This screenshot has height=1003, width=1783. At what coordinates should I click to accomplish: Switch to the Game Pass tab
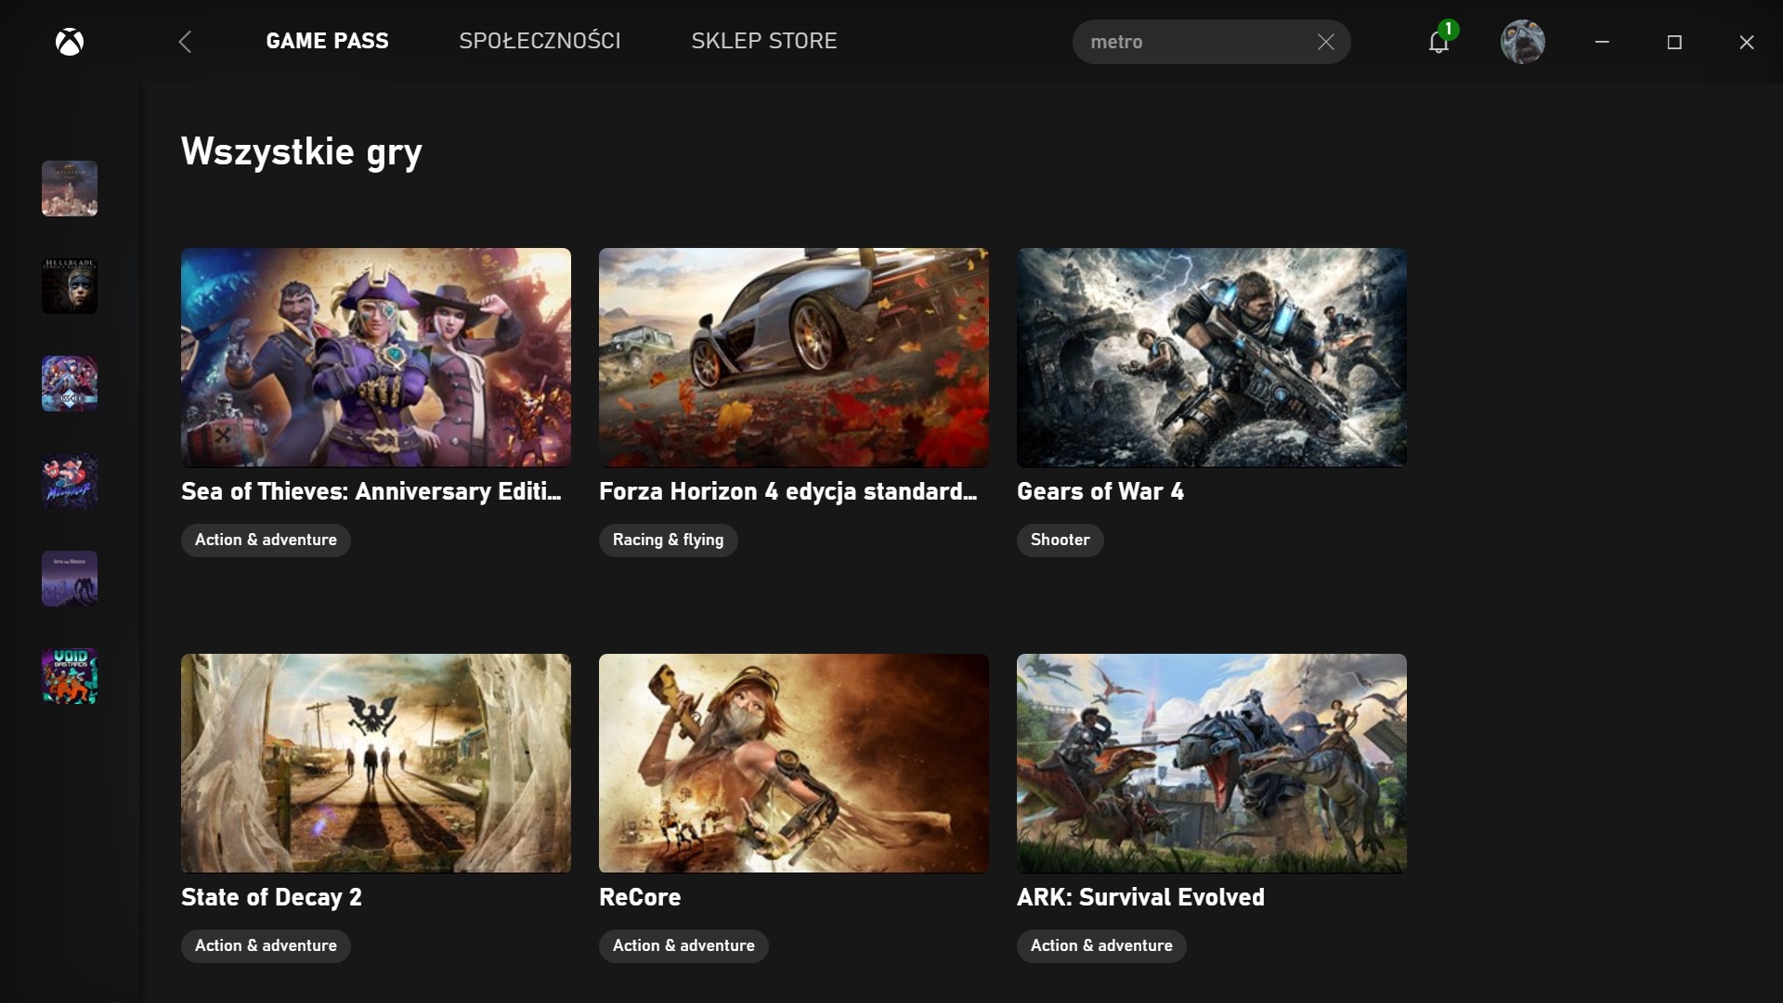328,41
